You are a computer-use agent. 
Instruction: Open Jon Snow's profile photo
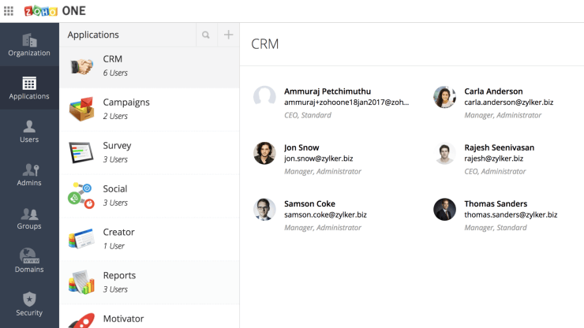(264, 153)
